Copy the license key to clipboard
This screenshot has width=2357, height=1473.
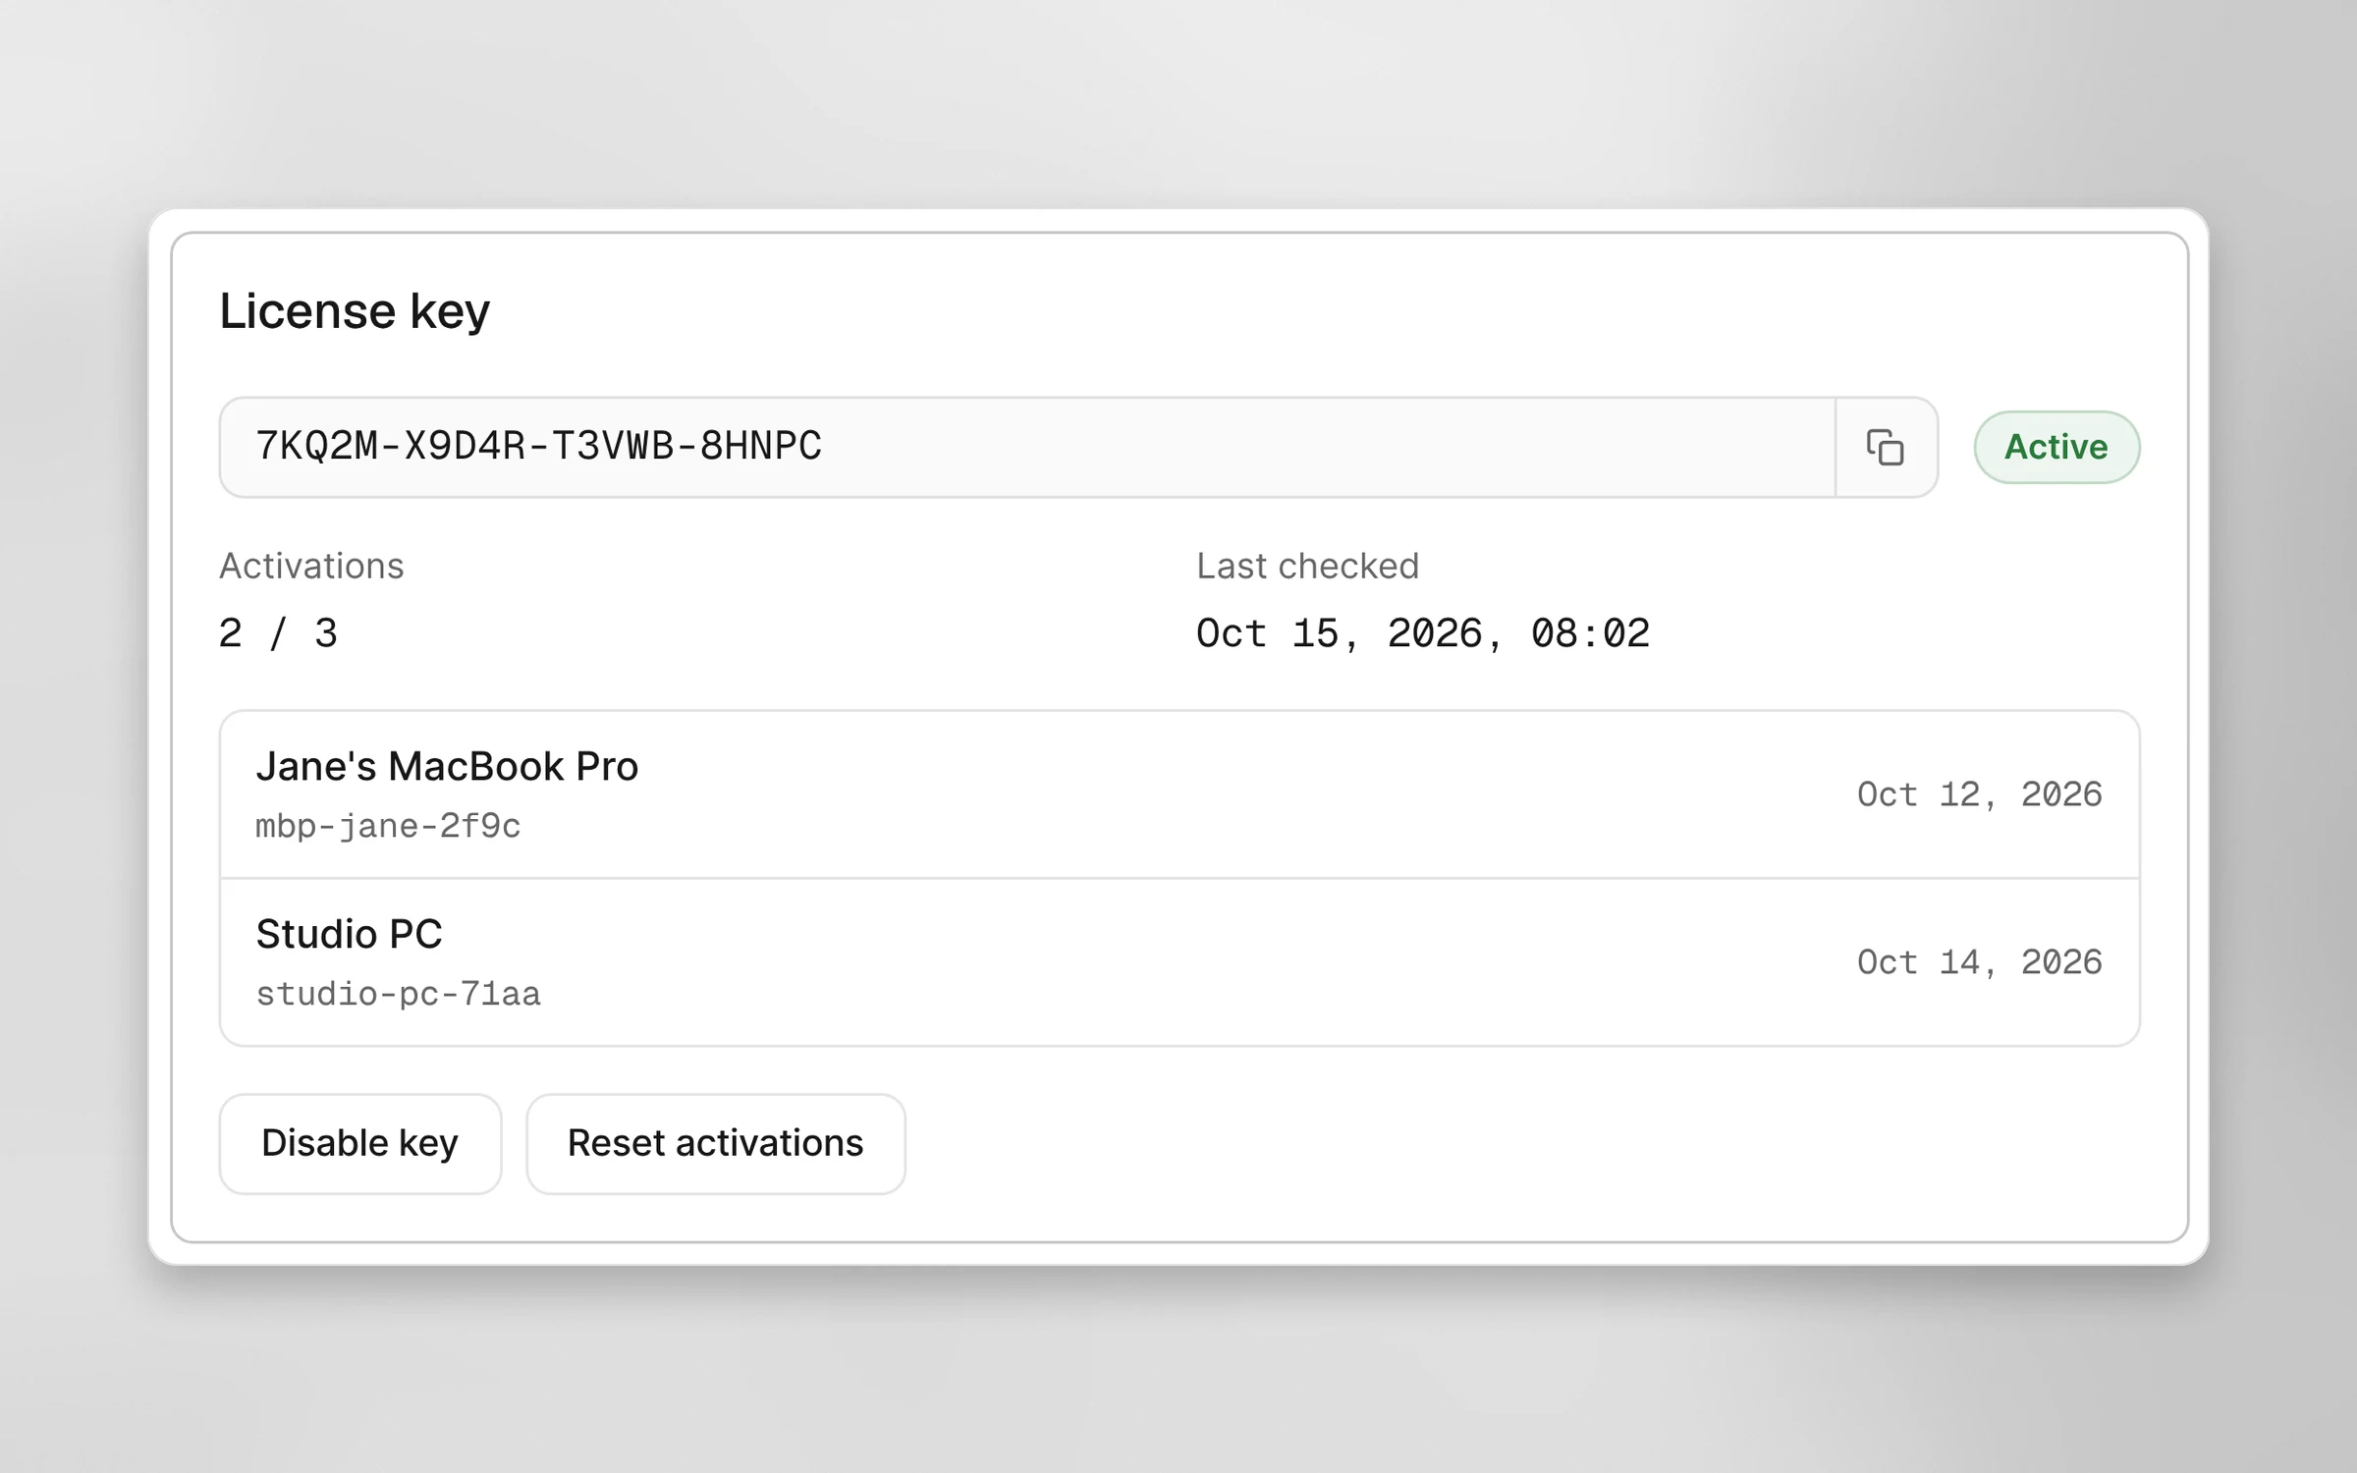pyautogui.click(x=1886, y=448)
